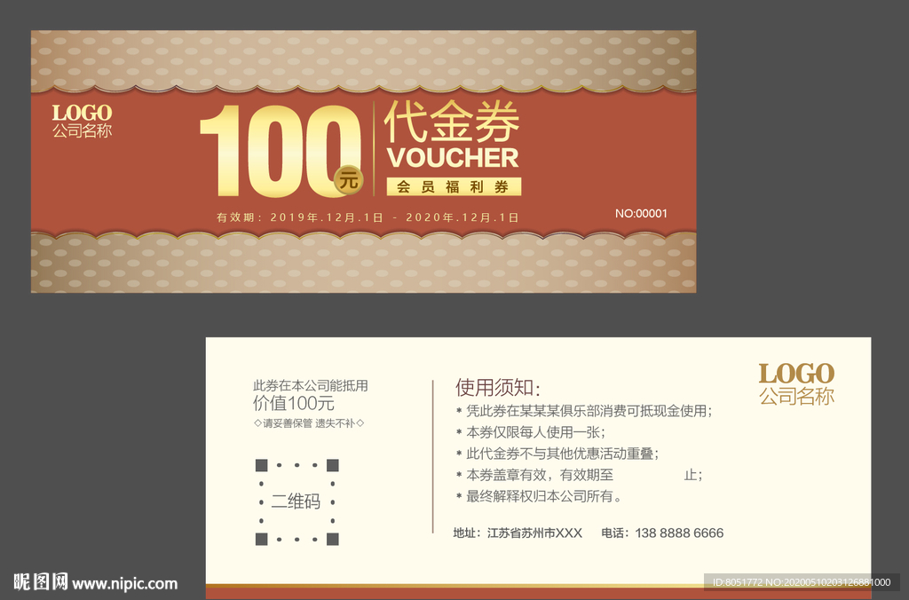Click the 二维码 placeholder box
Screen dimensions: 909x600
click(x=296, y=502)
